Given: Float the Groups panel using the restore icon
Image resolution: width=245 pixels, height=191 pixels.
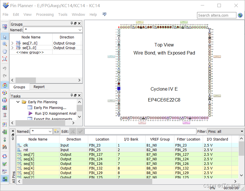Looking at the screenshot, I should click(x=75, y=23).
